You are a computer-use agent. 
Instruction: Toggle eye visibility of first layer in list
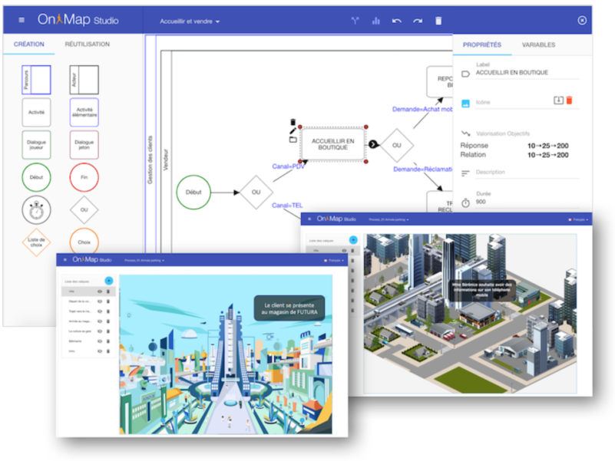(x=100, y=291)
